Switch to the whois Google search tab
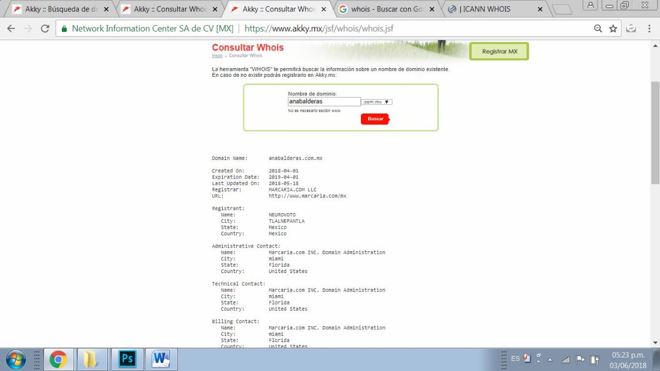 tap(387, 9)
